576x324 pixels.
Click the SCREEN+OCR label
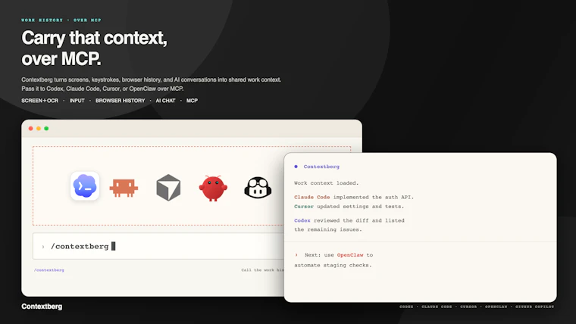pyautogui.click(x=39, y=101)
